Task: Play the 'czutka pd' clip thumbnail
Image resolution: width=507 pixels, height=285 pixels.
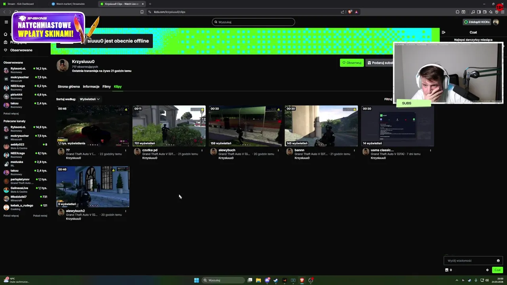Action: pos(169,126)
